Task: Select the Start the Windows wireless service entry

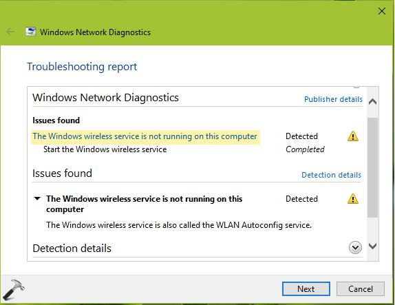Action: pyautogui.click(x=105, y=149)
